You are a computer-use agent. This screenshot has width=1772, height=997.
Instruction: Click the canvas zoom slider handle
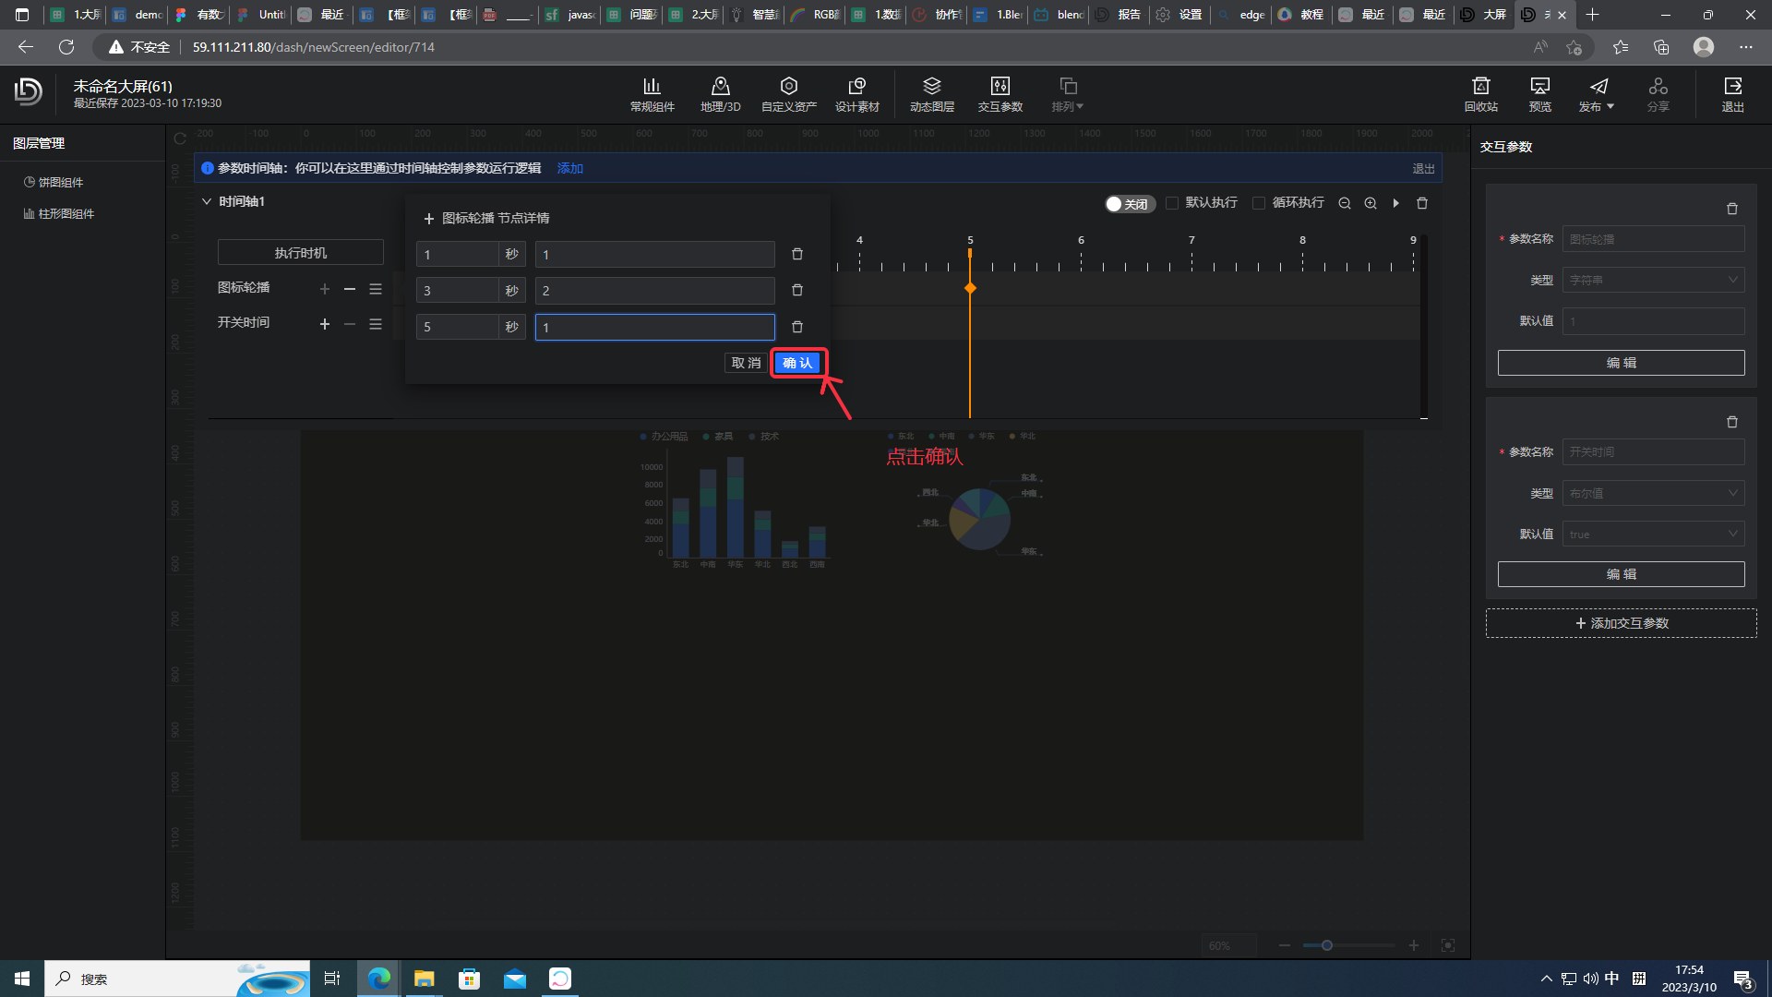click(1327, 945)
